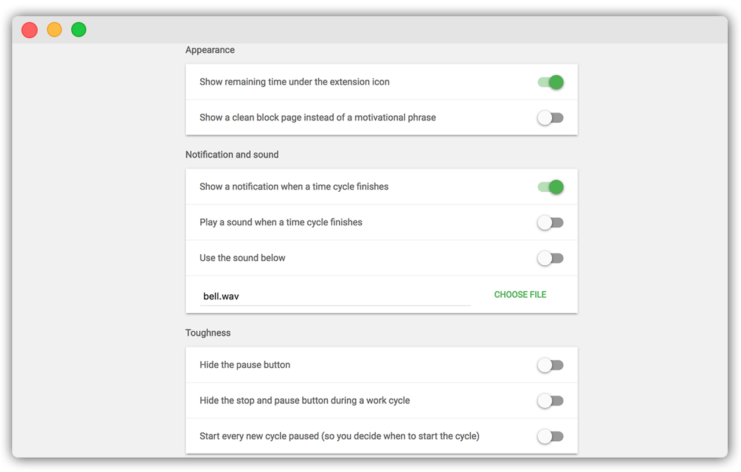This screenshot has width=741, height=472.
Task: Click the 'Show a clean block page' label text
Action: tap(317, 118)
